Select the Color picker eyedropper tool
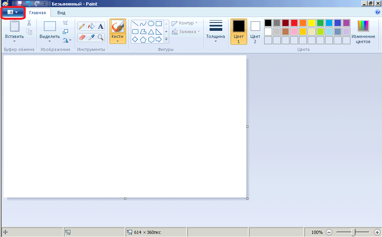Screen dimensions: 382x237 point(91,38)
